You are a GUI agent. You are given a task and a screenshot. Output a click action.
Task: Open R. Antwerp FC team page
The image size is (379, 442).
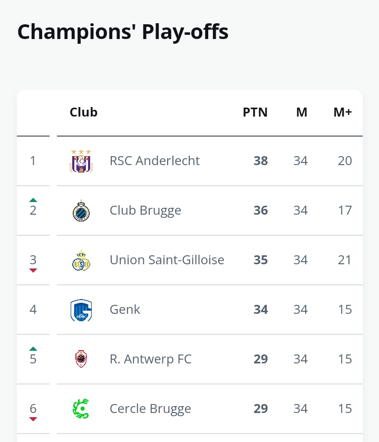pyautogui.click(x=151, y=359)
